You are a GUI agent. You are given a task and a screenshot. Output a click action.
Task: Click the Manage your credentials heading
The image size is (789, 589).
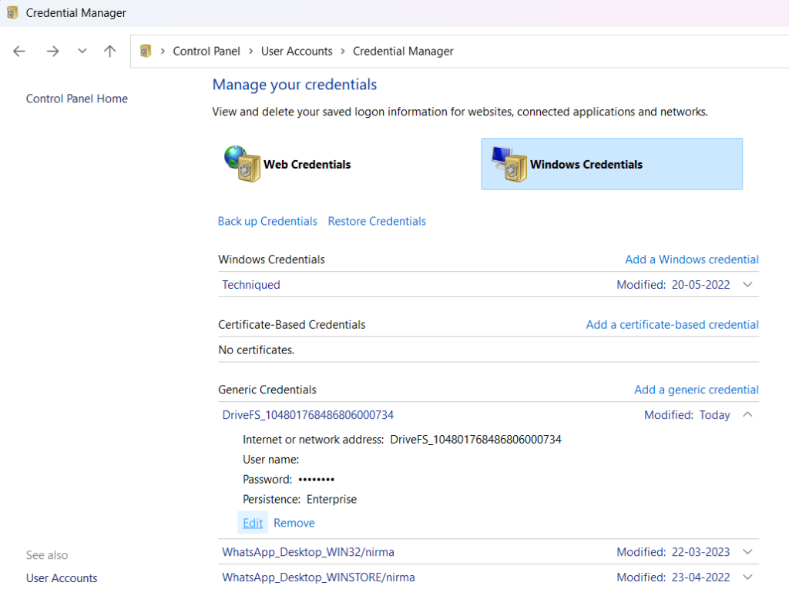tap(294, 85)
